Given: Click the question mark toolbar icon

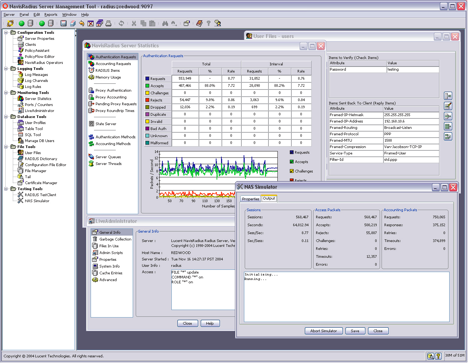Looking at the screenshot, I should pos(208,23).
